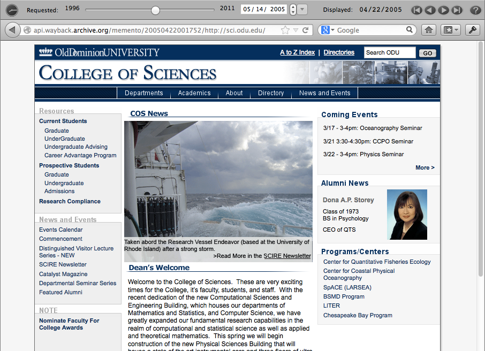Open the Departmental Seminar Series link
The width and height of the screenshot is (485, 351).
coord(78,283)
